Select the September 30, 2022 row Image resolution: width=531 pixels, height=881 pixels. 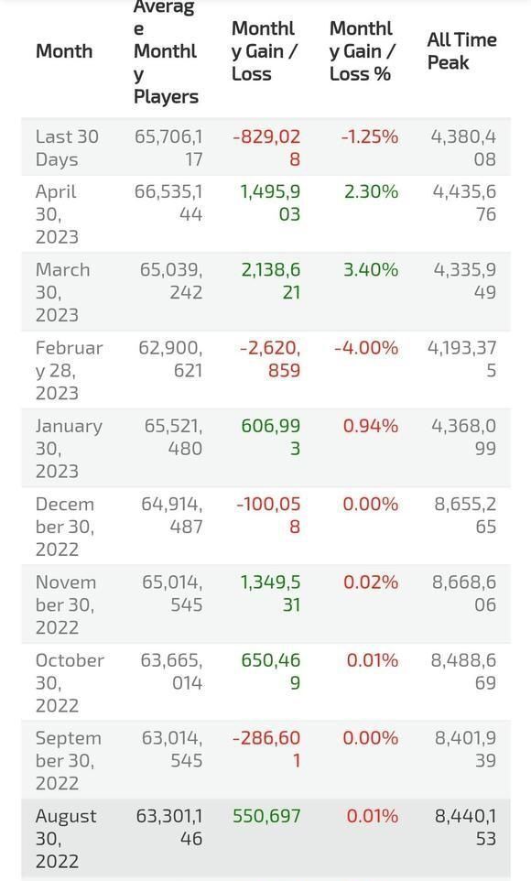pos(265,761)
